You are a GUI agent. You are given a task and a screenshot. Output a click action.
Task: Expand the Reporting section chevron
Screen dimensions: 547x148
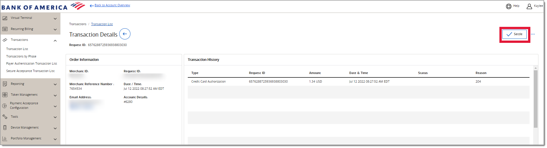[x=55, y=84]
